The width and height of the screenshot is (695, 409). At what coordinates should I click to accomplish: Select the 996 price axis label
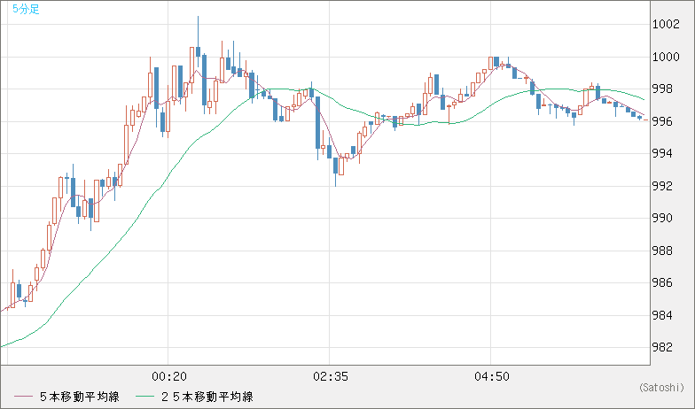coord(662,121)
